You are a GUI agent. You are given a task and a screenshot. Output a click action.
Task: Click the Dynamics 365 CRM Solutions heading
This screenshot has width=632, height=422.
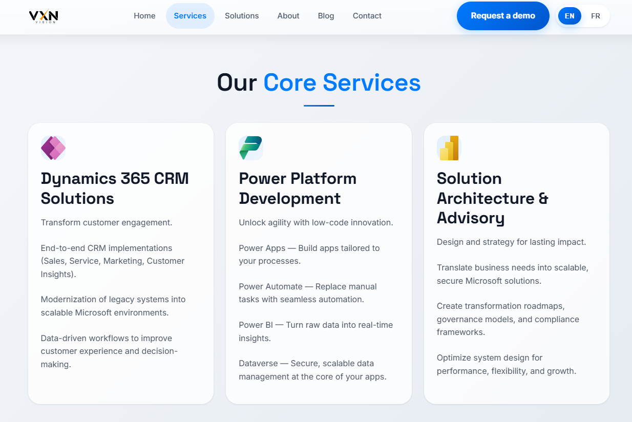coord(115,188)
